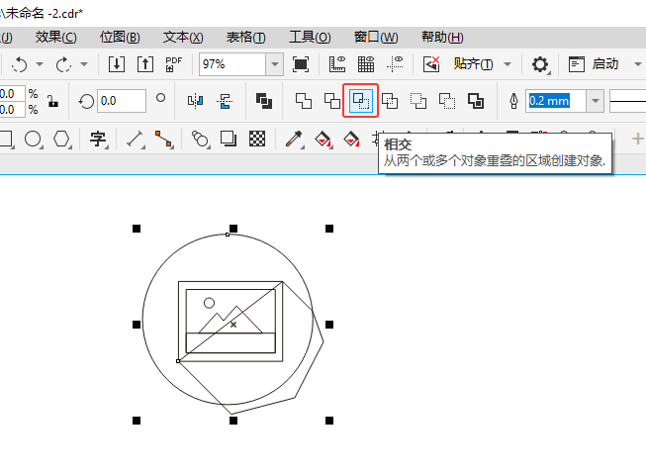This screenshot has height=476, width=646.
Task: Click Back minus front icon
Action: tap(447, 101)
